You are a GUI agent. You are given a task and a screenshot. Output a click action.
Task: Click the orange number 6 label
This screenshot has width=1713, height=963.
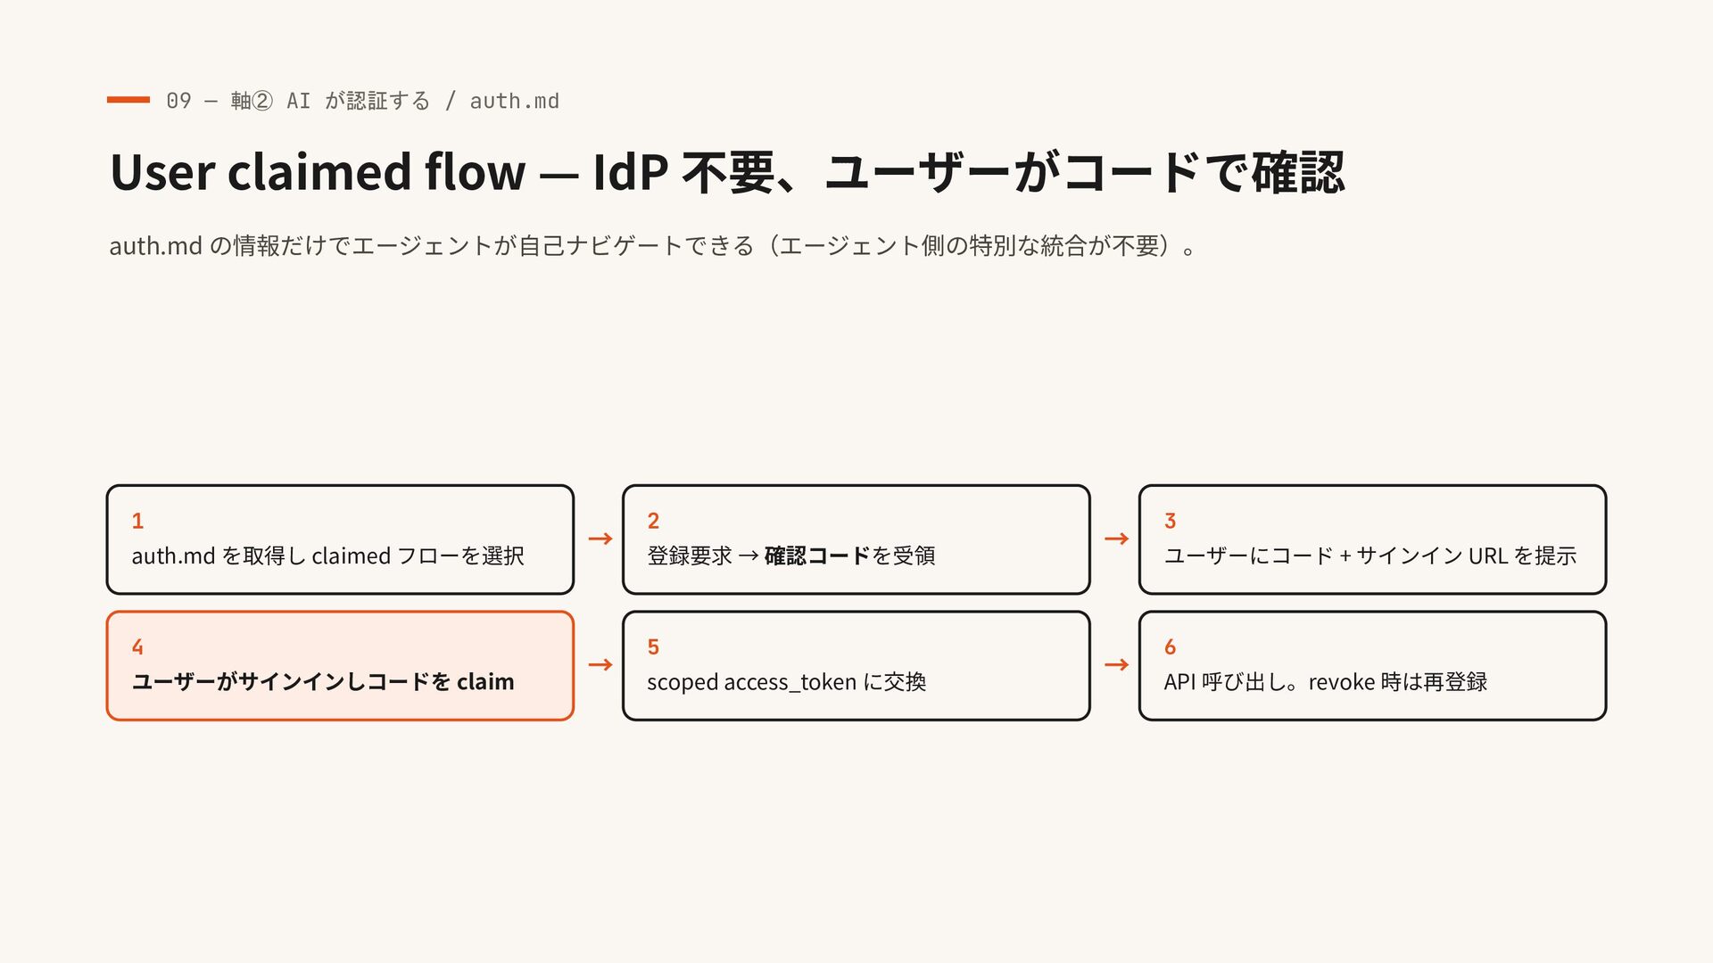pyautogui.click(x=1170, y=646)
